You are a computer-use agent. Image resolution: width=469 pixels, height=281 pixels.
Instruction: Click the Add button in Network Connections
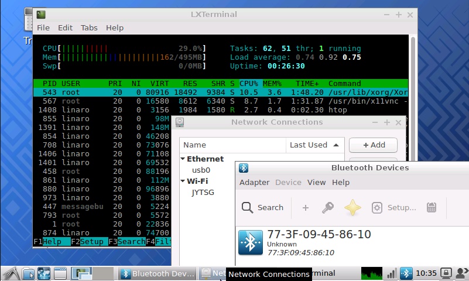[x=373, y=145]
